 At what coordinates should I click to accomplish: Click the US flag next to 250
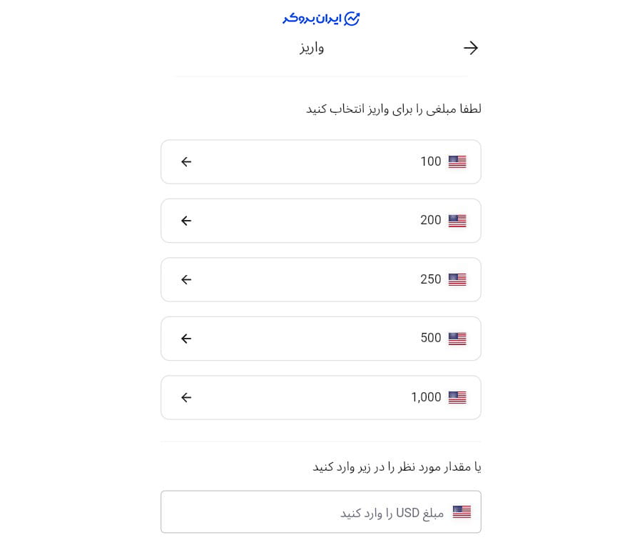pos(458,279)
